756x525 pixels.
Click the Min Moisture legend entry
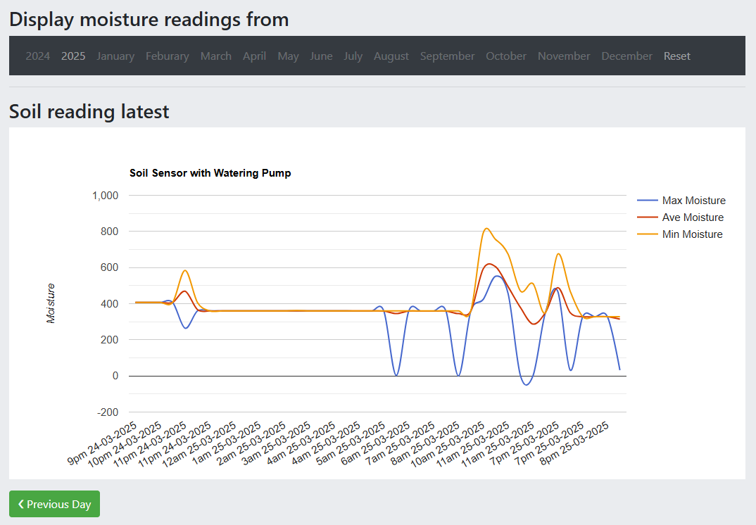pos(692,234)
